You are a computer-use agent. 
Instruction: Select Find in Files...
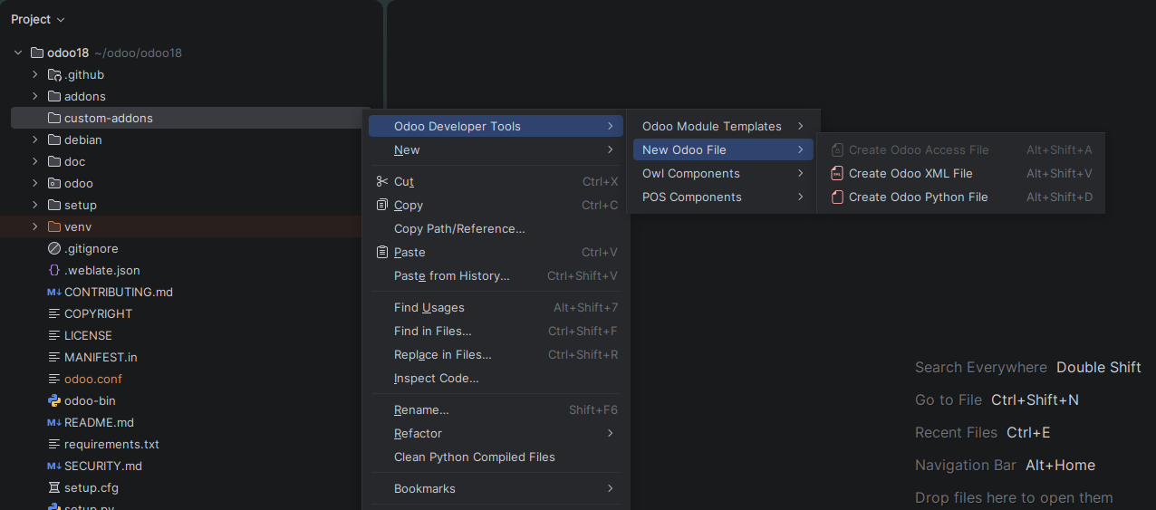click(496, 331)
